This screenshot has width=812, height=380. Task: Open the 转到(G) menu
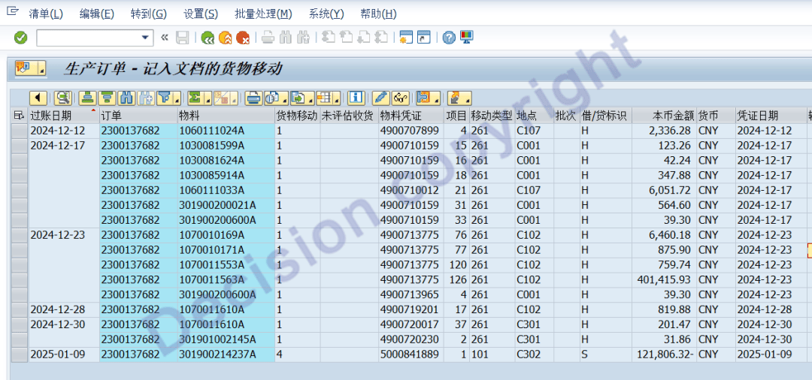[x=148, y=14]
